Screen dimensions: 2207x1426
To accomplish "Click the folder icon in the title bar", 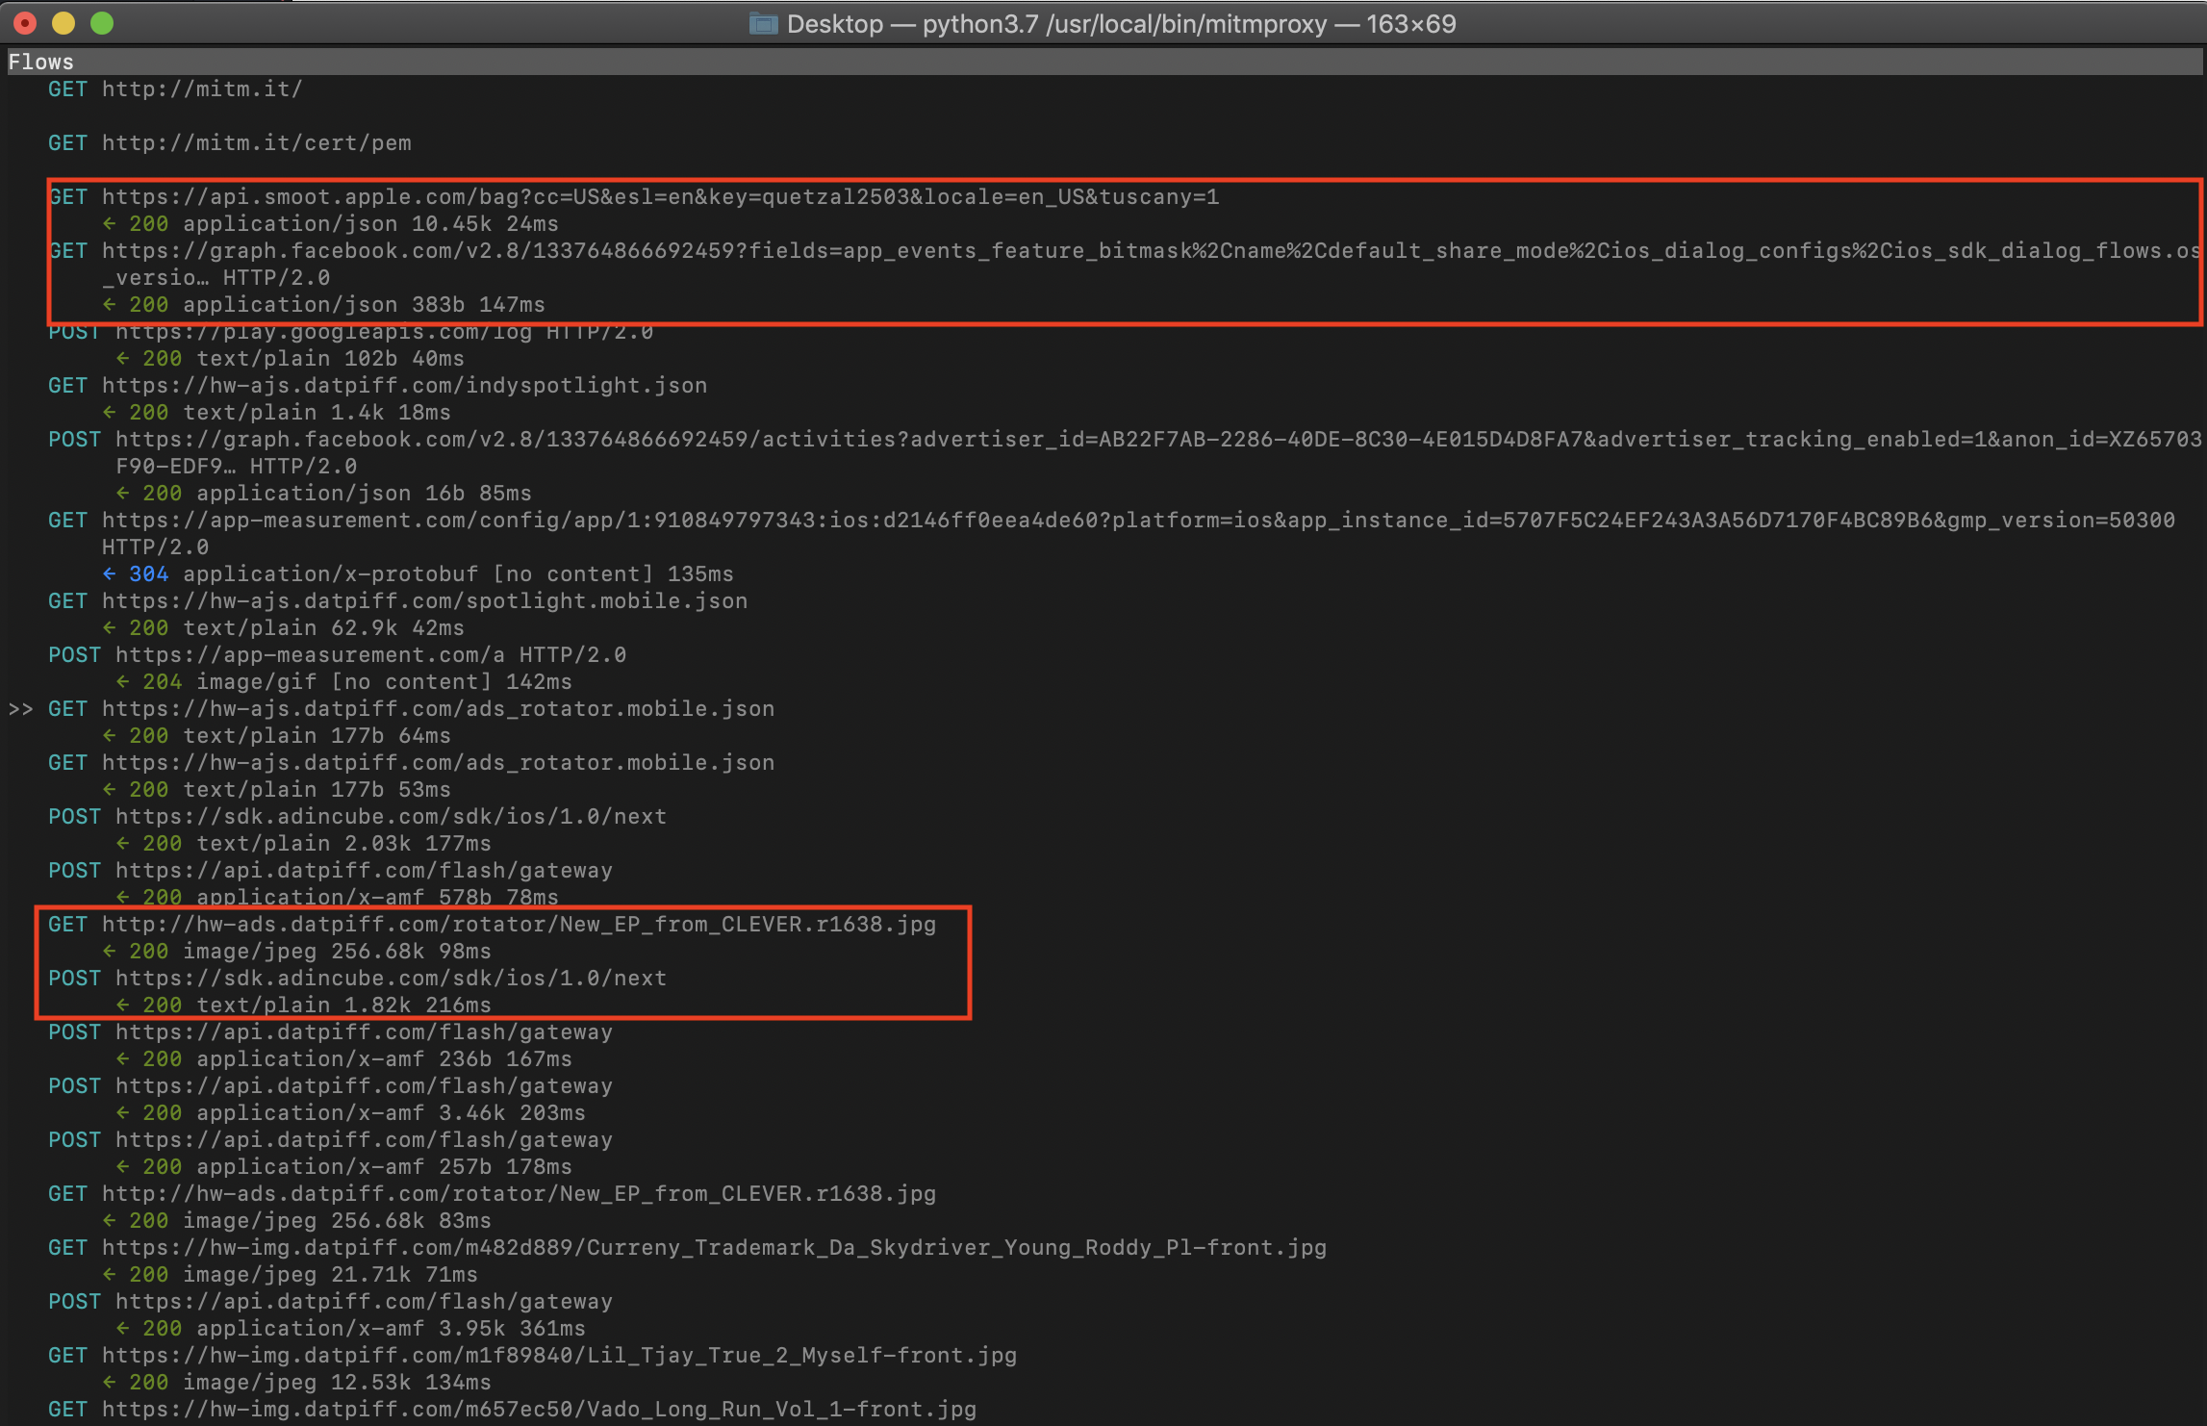I will [763, 24].
